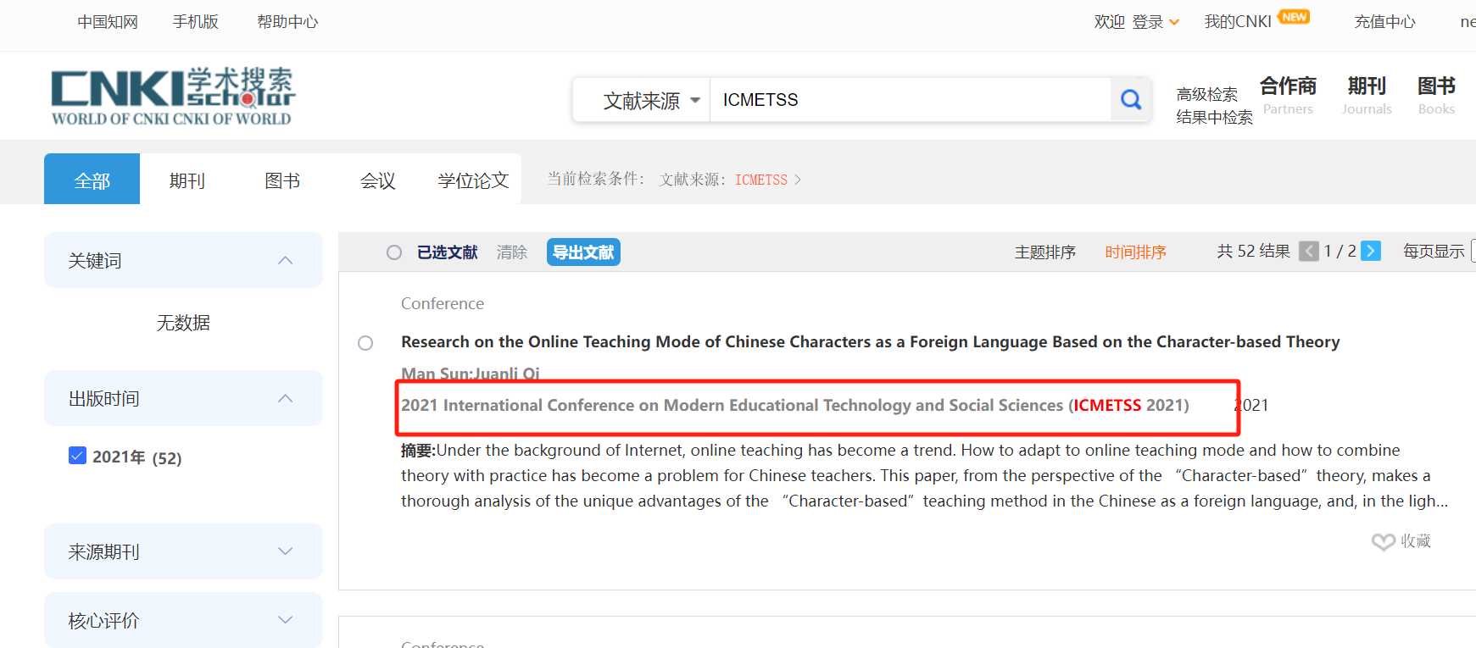The height and width of the screenshot is (648, 1476).
Task: Collapse the 出版时间 filter panel
Action: tap(286, 398)
